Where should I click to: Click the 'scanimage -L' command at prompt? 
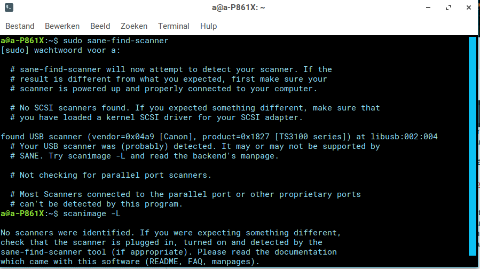click(x=92, y=213)
